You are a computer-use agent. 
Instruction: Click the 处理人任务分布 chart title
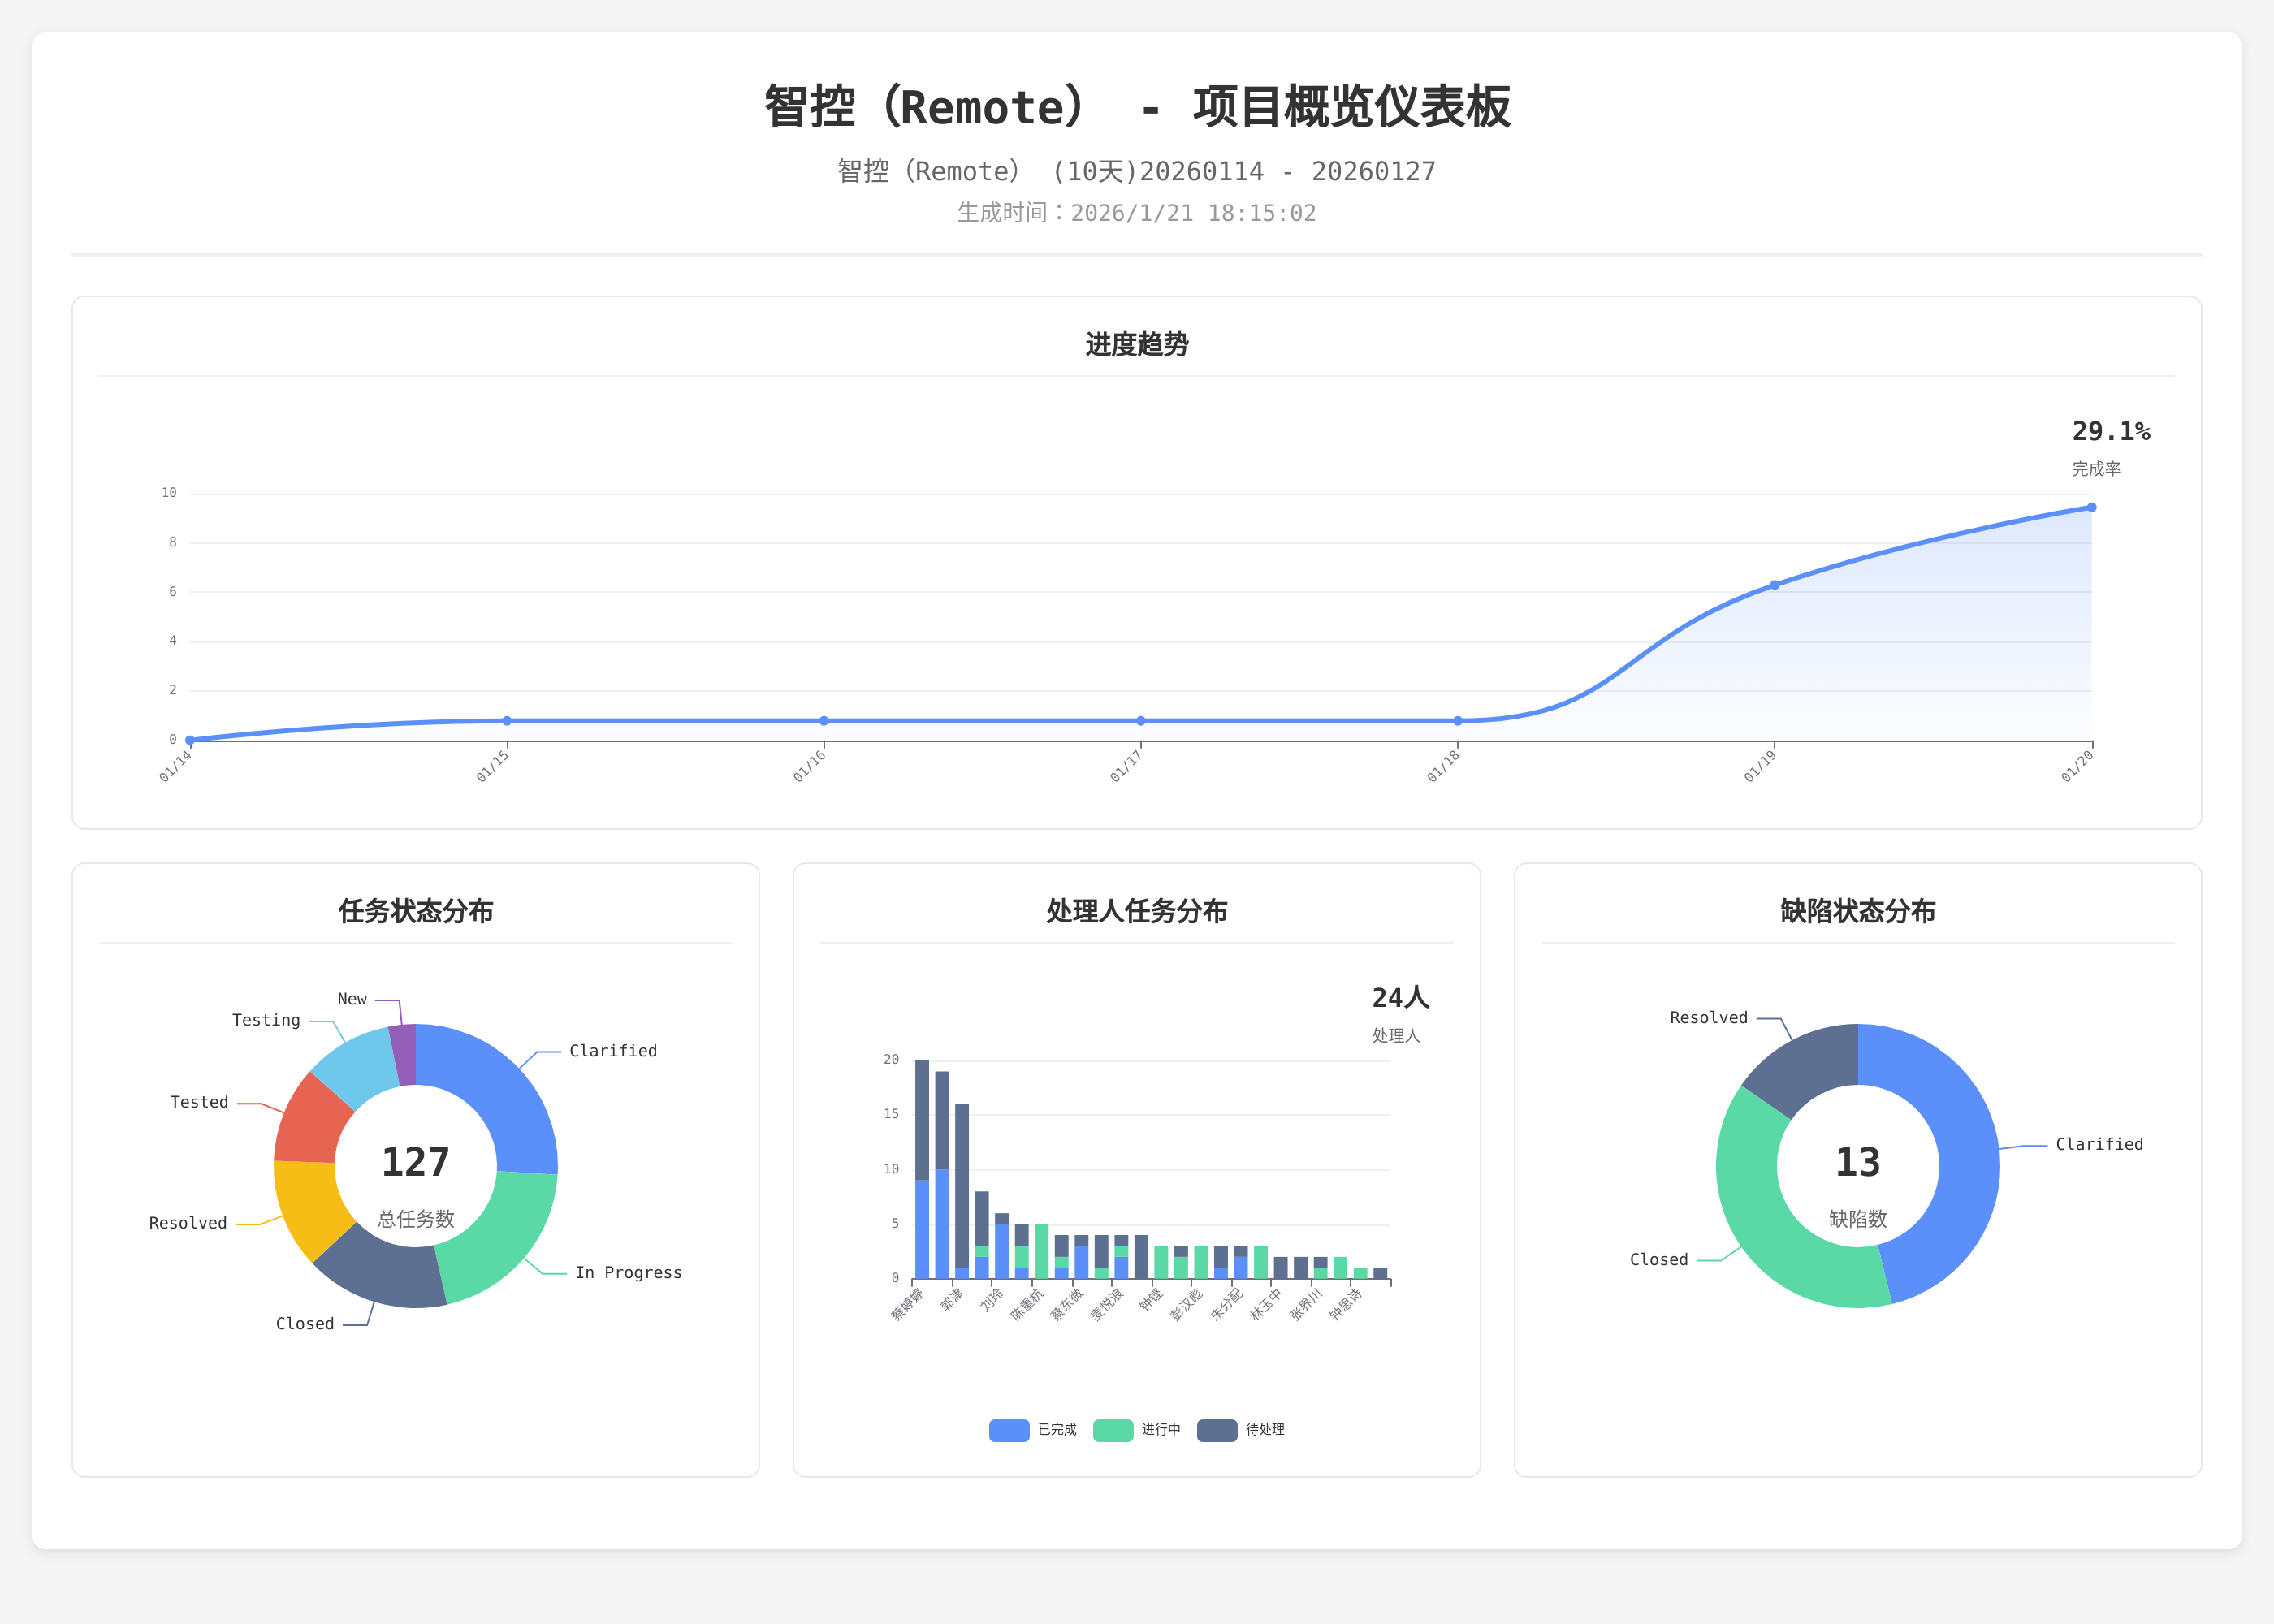(x=1136, y=911)
